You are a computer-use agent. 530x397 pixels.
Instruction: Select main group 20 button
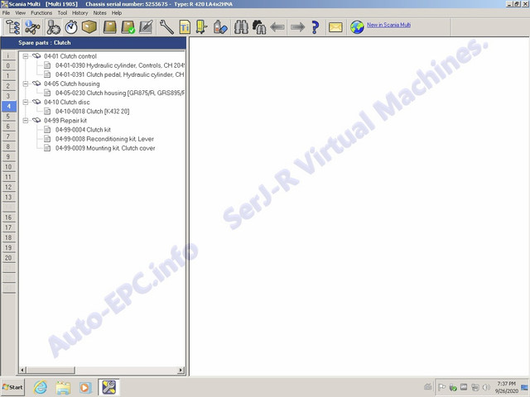pos(8,258)
